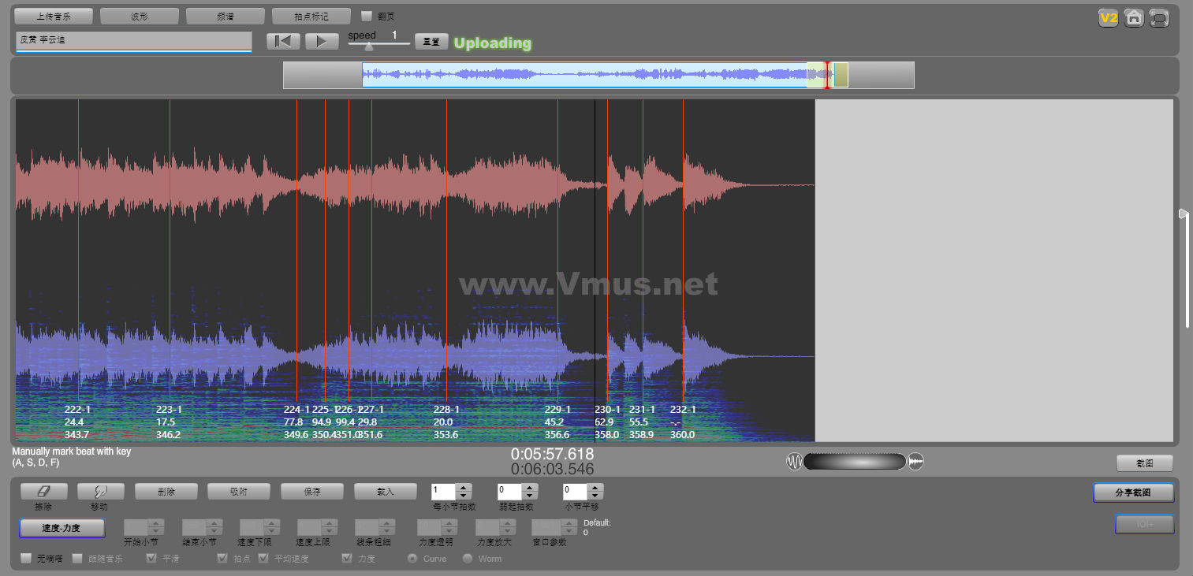Click the 保存 save button
This screenshot has height=576, width=1193.
(x=312, y=491)
